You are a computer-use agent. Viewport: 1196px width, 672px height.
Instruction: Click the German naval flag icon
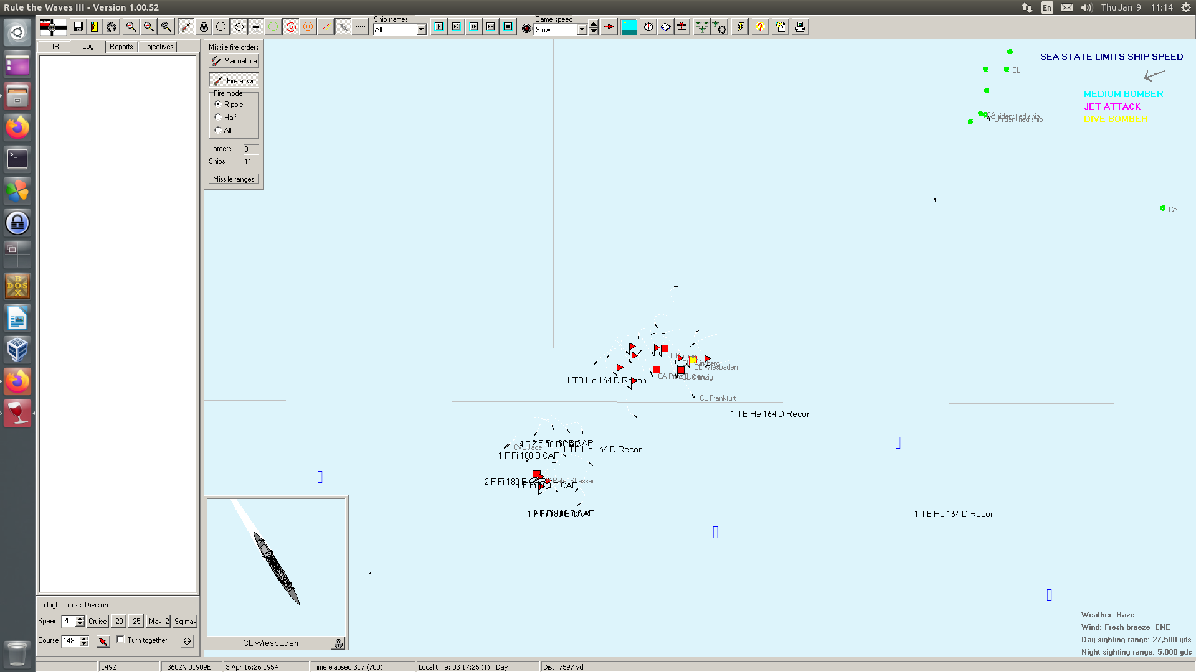click(53, 27)
